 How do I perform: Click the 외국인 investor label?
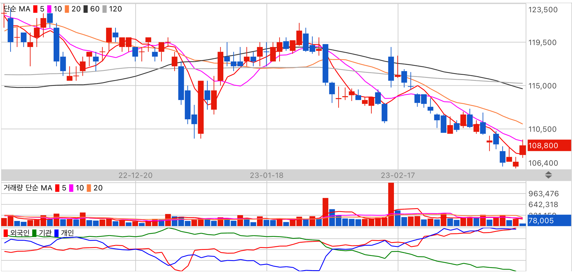[20, 233]
